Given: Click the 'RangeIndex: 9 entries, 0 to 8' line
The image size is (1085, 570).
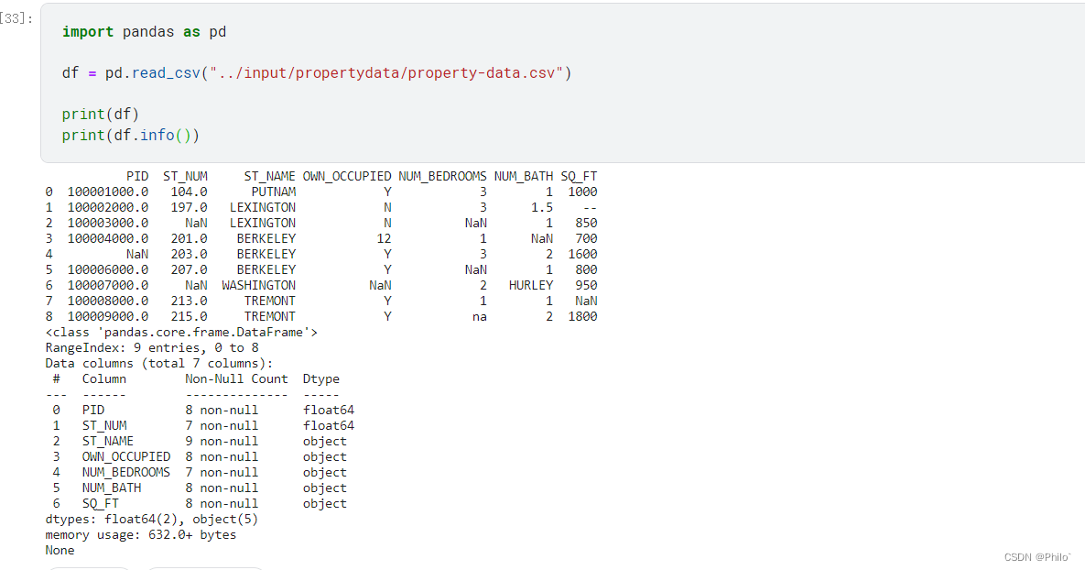Looking at the screenshot, I should [152, 347].
